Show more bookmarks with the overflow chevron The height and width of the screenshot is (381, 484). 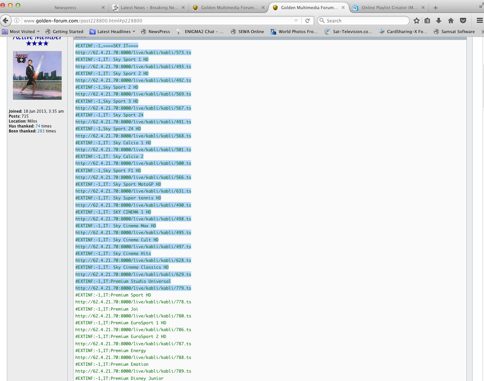click(482, 32)
